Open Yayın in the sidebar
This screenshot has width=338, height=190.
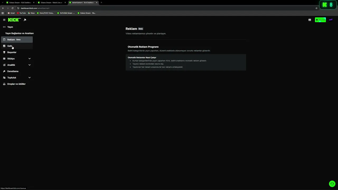[x=17, y=27]
